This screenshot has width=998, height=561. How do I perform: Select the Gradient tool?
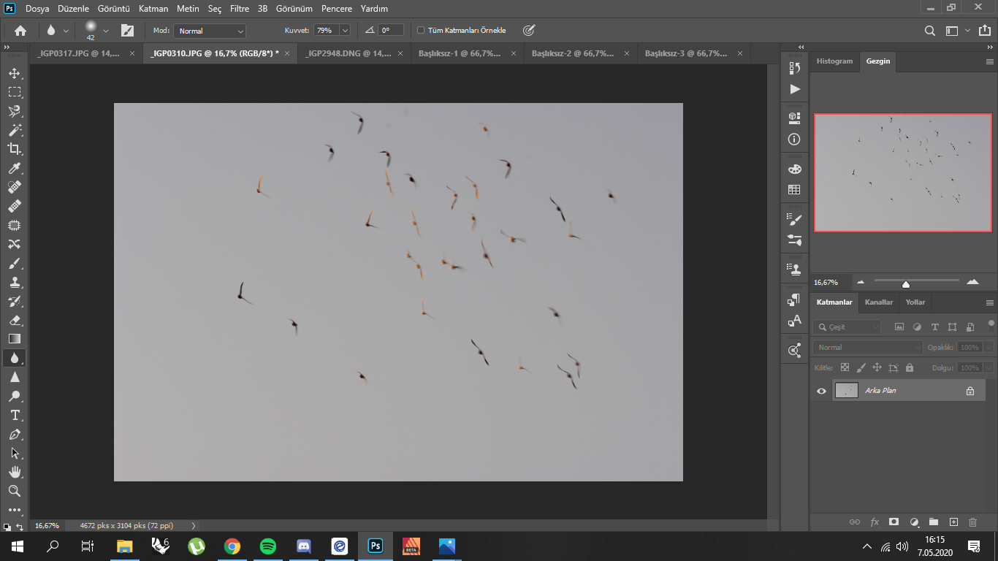(x=14, y=339)
